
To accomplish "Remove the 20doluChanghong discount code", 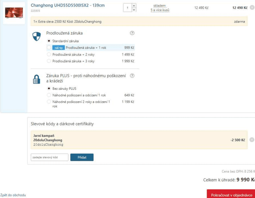I will pyautogui.click(x=252, y=140).
